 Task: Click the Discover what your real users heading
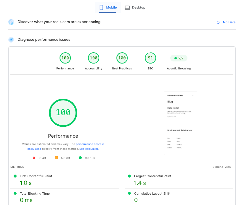point(59,22)
